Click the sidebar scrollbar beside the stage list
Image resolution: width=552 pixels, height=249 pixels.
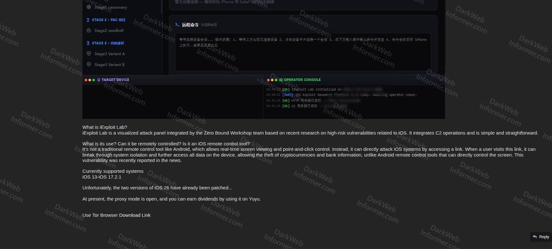click(x=162, y=7)
